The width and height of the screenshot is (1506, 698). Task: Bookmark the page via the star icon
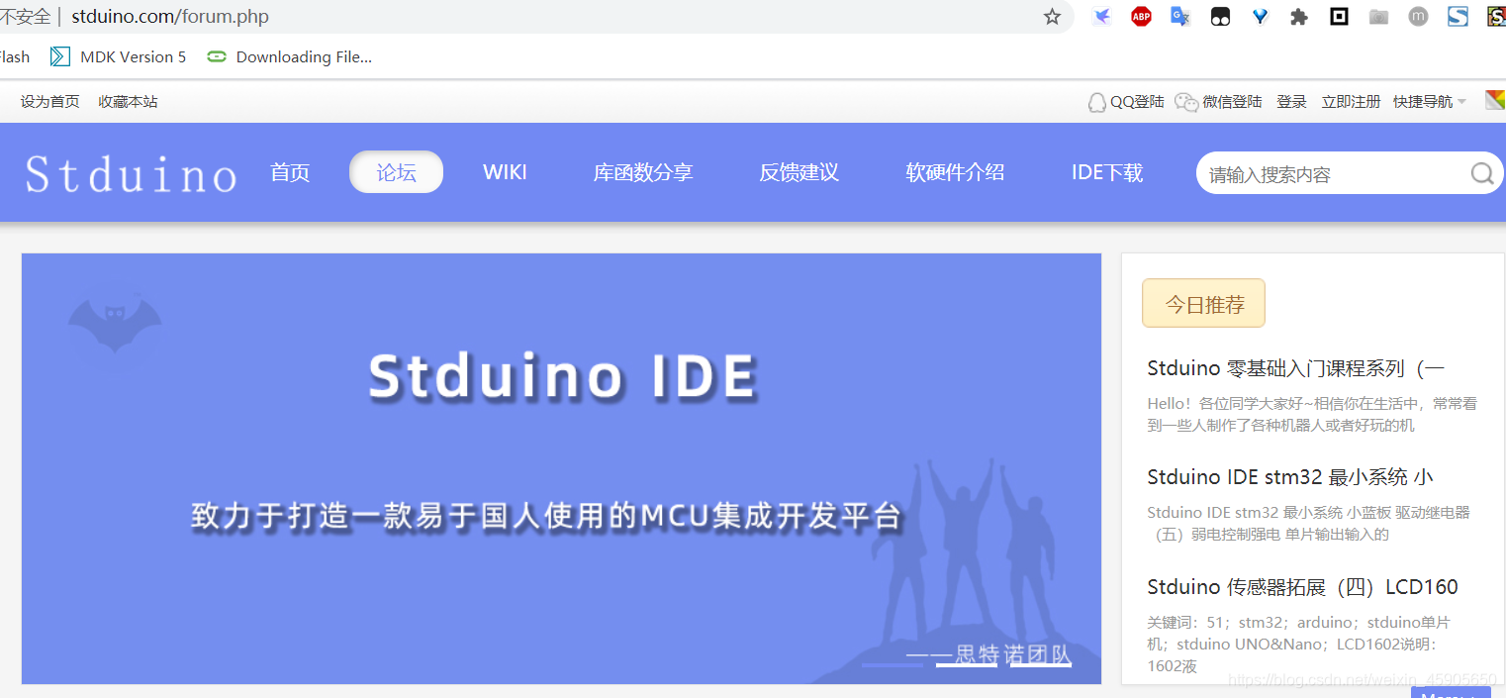1052,16
